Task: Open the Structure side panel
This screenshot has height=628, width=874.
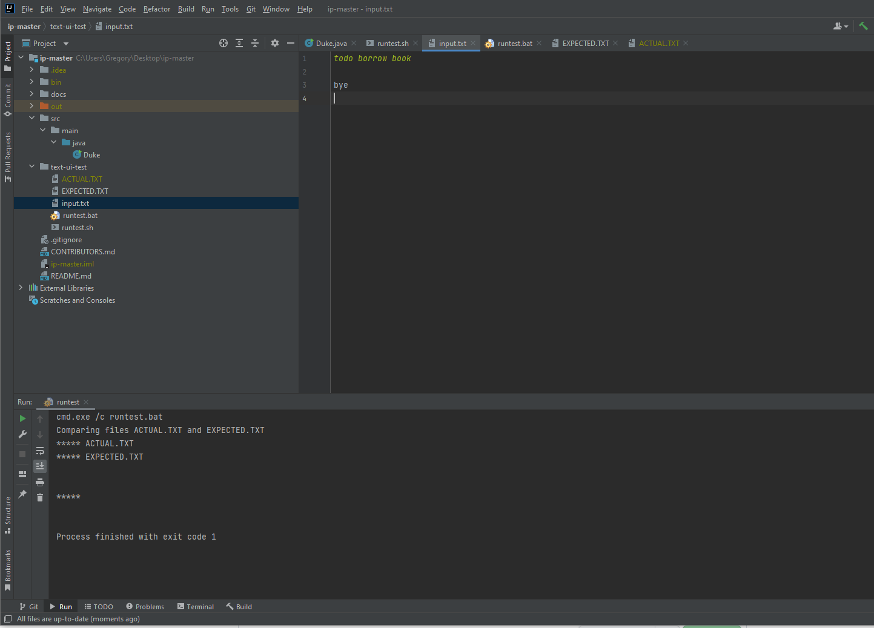Action: [x=8, y=515]
